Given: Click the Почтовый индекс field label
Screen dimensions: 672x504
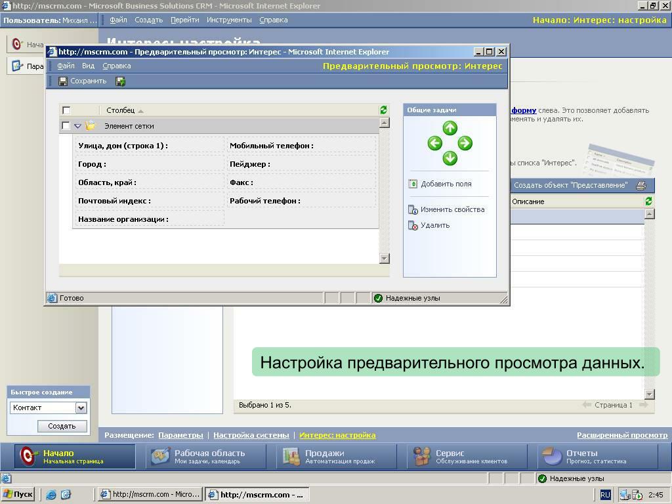Looking at the screenshot, I should click(114, 201).
